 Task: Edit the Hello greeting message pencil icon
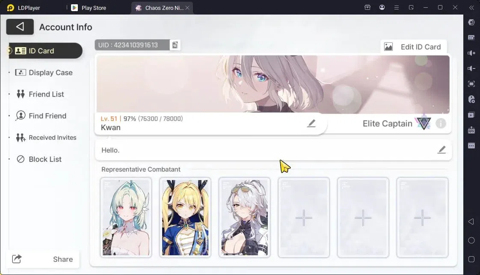pyautogui.click(x=441, y=150)
